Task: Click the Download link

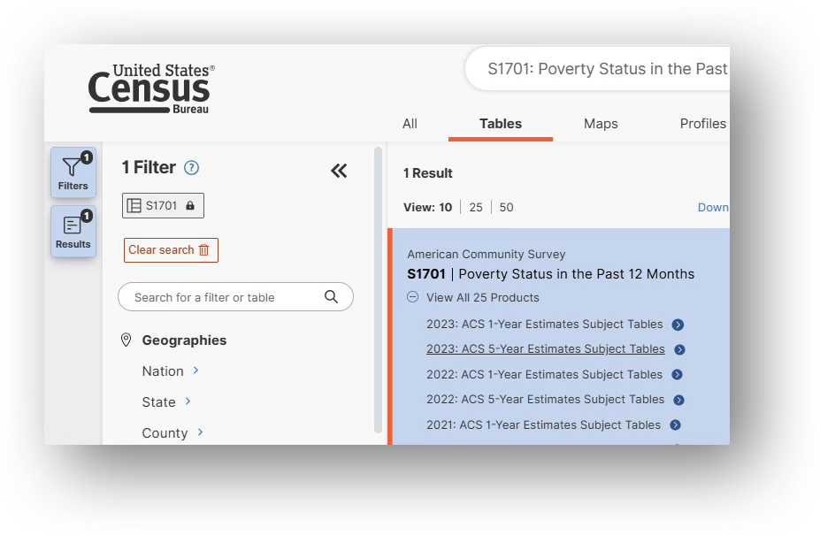Action: click(x=713, y=207)
